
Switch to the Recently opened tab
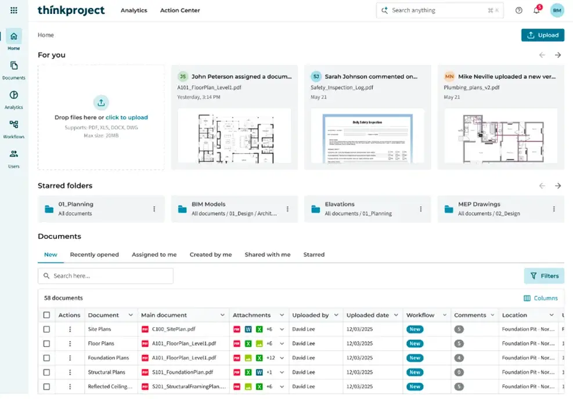tap(94, 255)
